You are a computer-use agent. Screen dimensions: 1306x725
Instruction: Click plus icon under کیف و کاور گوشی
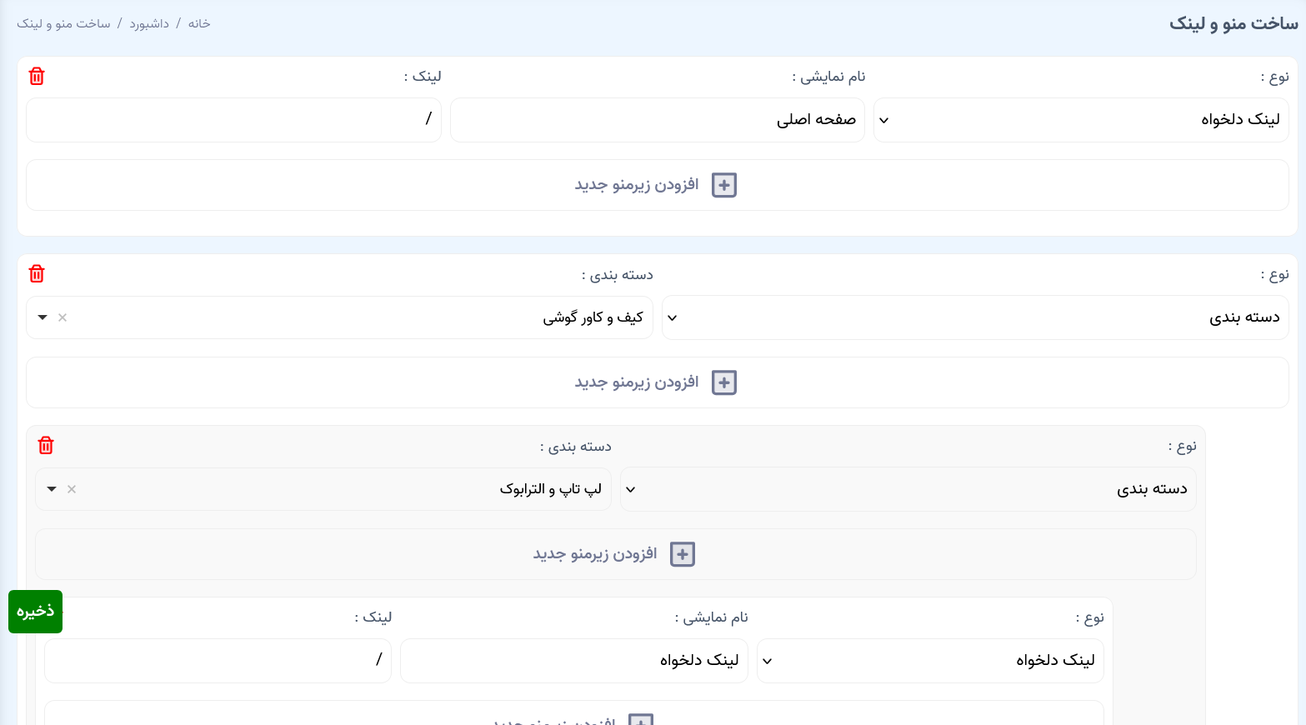click(x=723, y=382)
